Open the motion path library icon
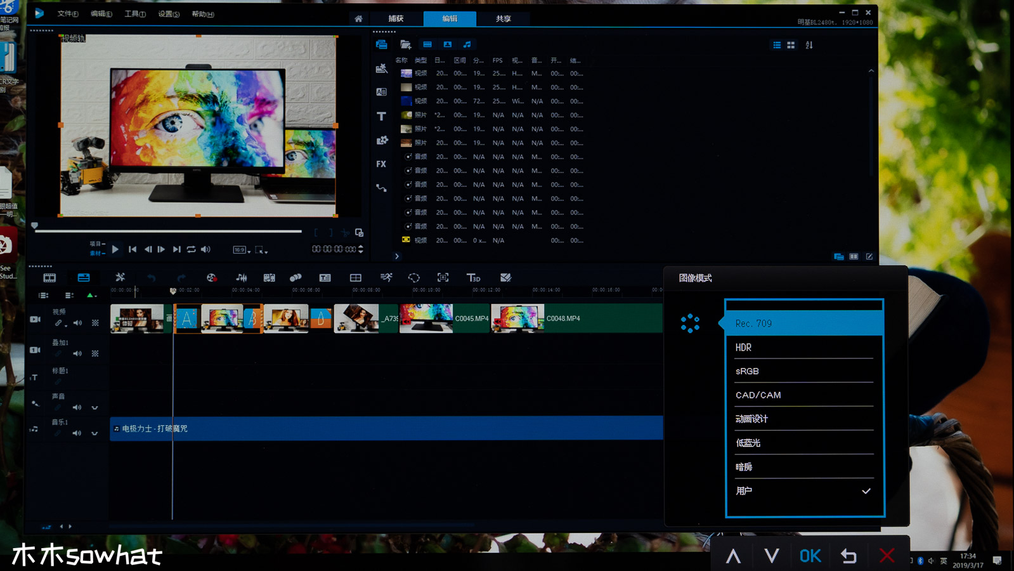The image size is (1014, 571). (x=381, y=188)
